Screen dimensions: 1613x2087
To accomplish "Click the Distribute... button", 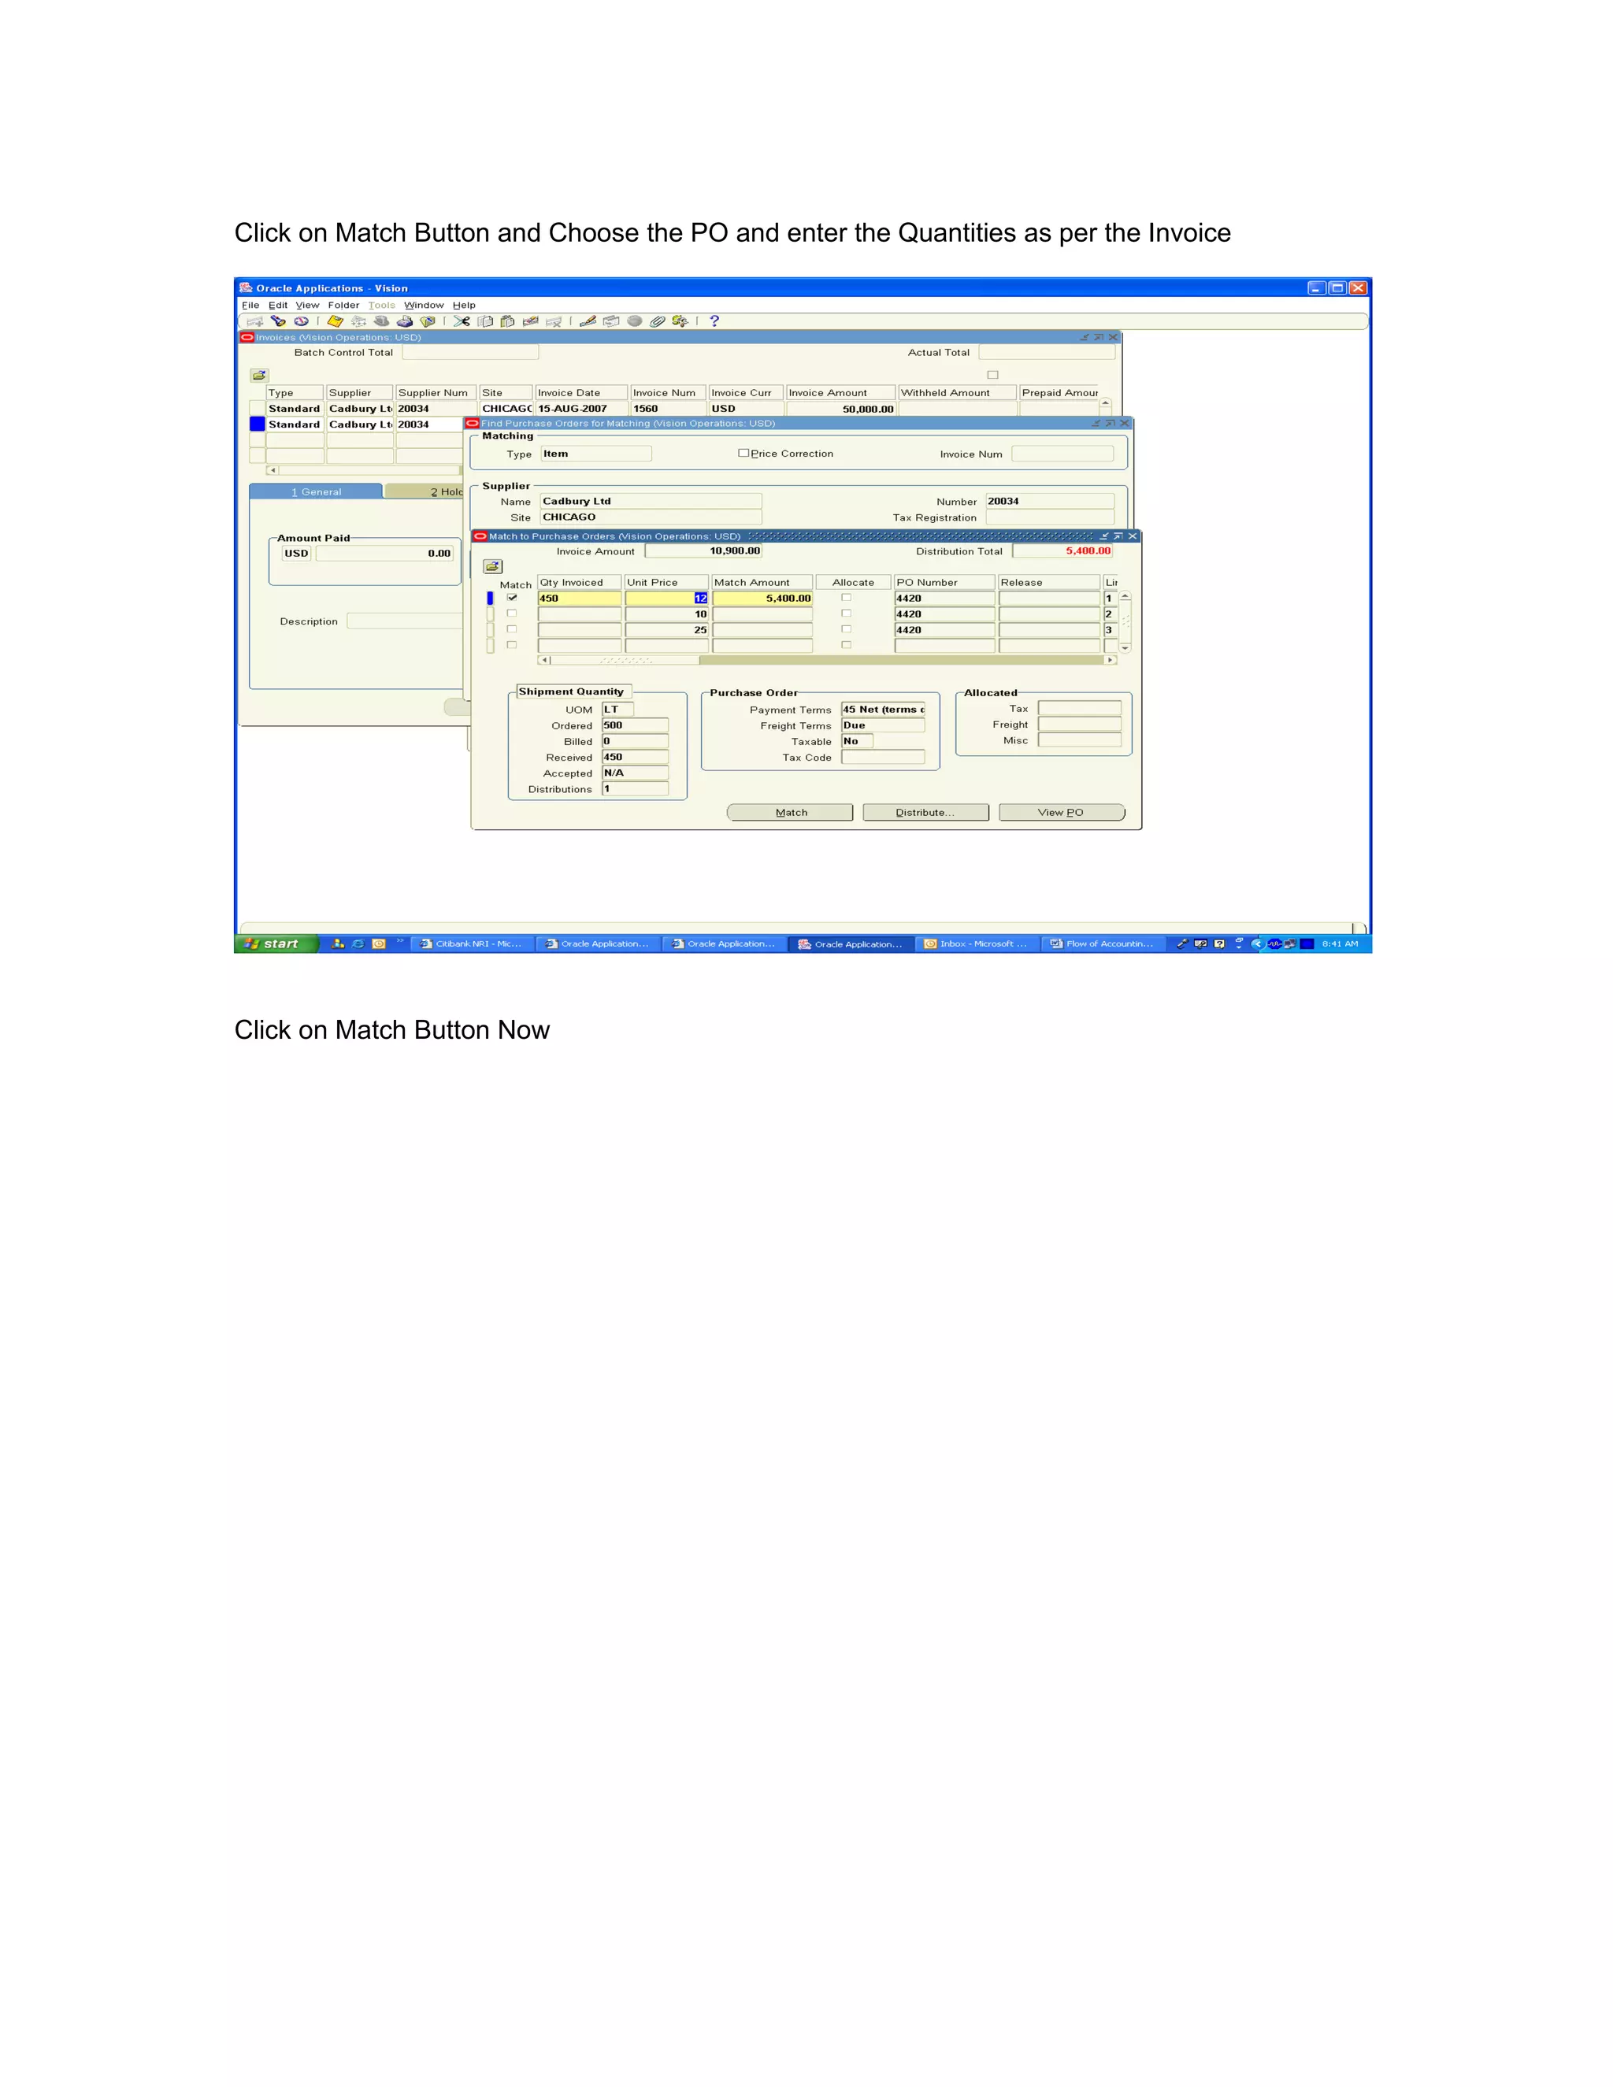I will (x=925, y=812).
